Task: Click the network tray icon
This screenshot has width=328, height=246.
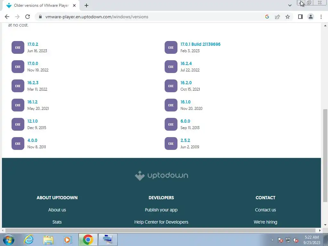Action: pos(288,240)
